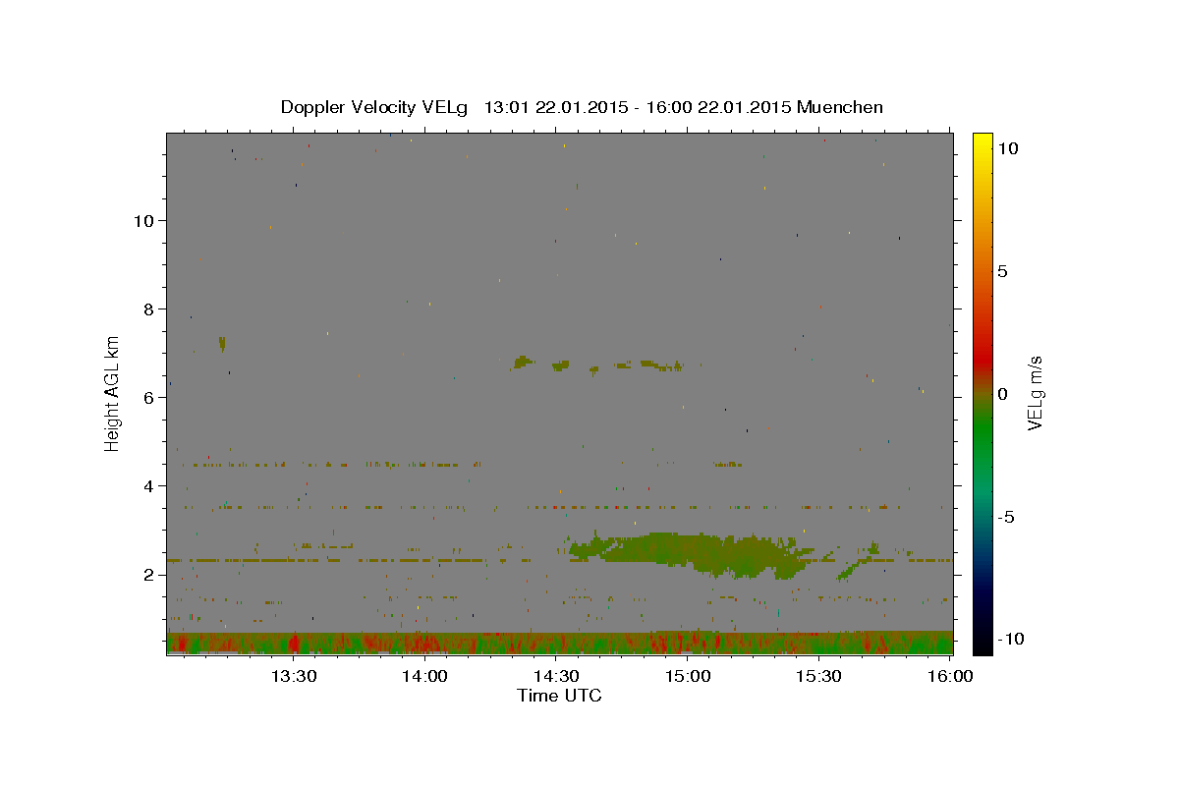Click the height tick label 10

[146, 221]
